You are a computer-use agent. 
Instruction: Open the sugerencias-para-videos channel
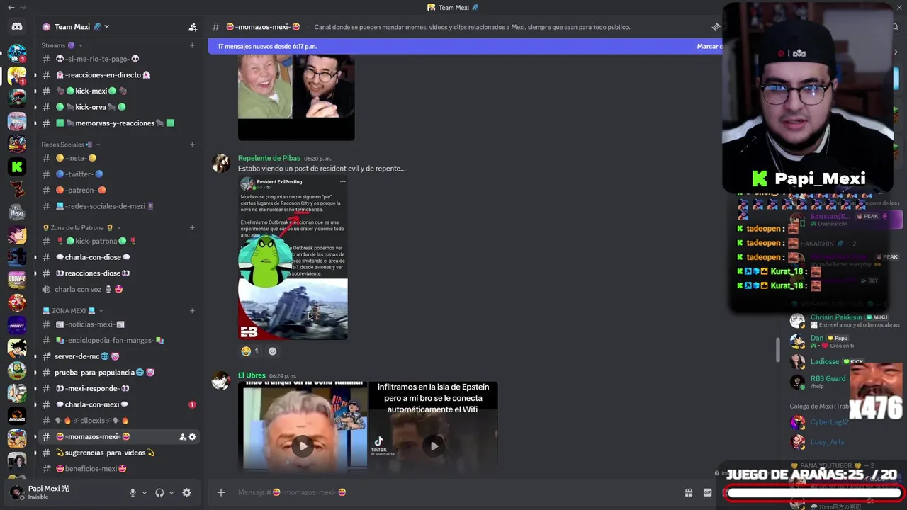pos(118,453)
